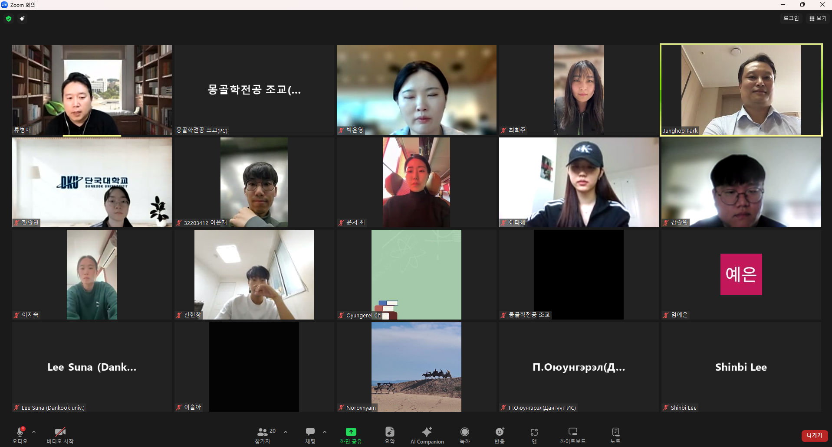The image size is (832, 447).
Task: Turn on camera with 비디오 시작
Action: tap(60, 435)
